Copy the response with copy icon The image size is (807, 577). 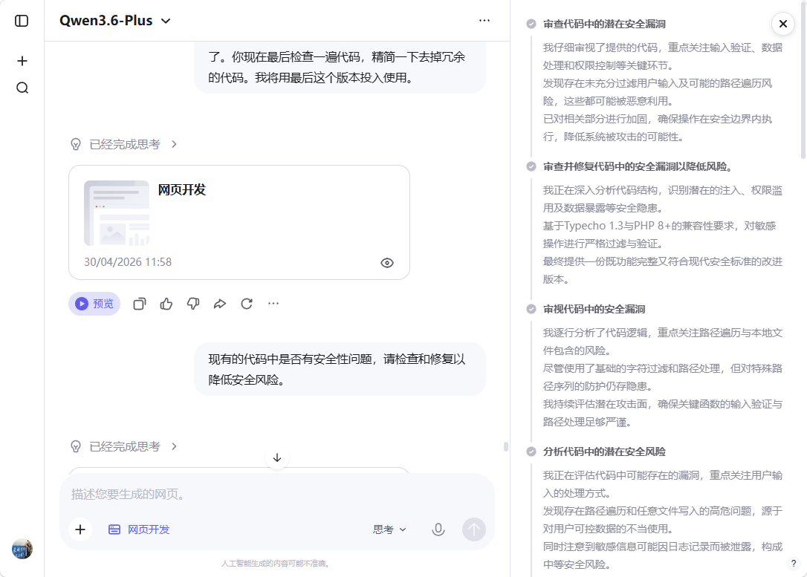pyautogui.click(x=140, y=304)
